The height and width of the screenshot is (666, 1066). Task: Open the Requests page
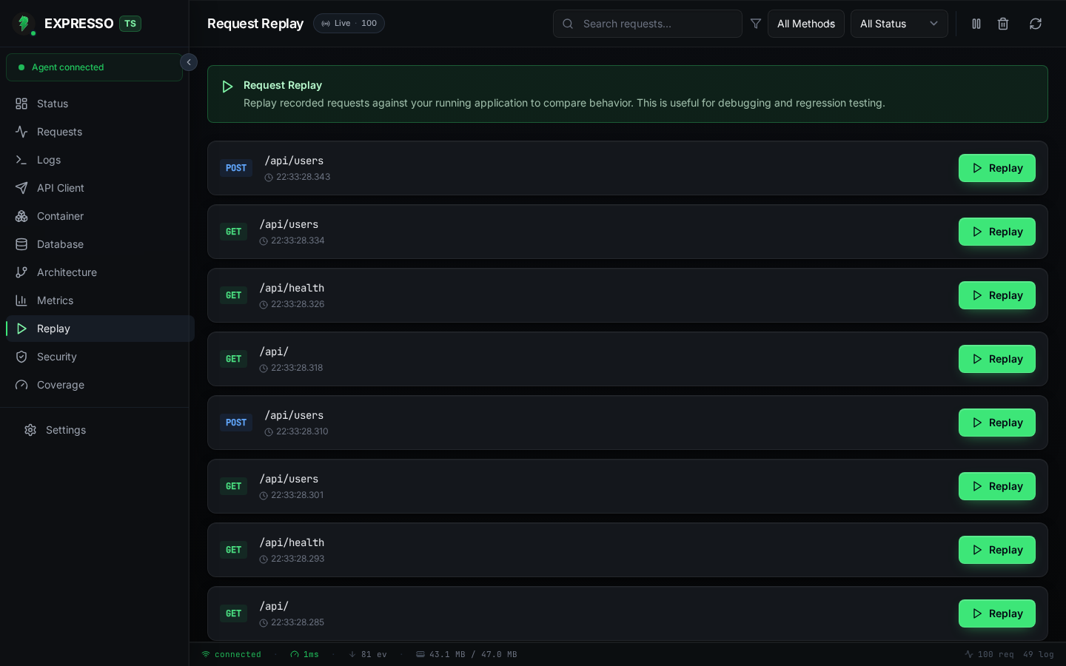pos(100,132)
